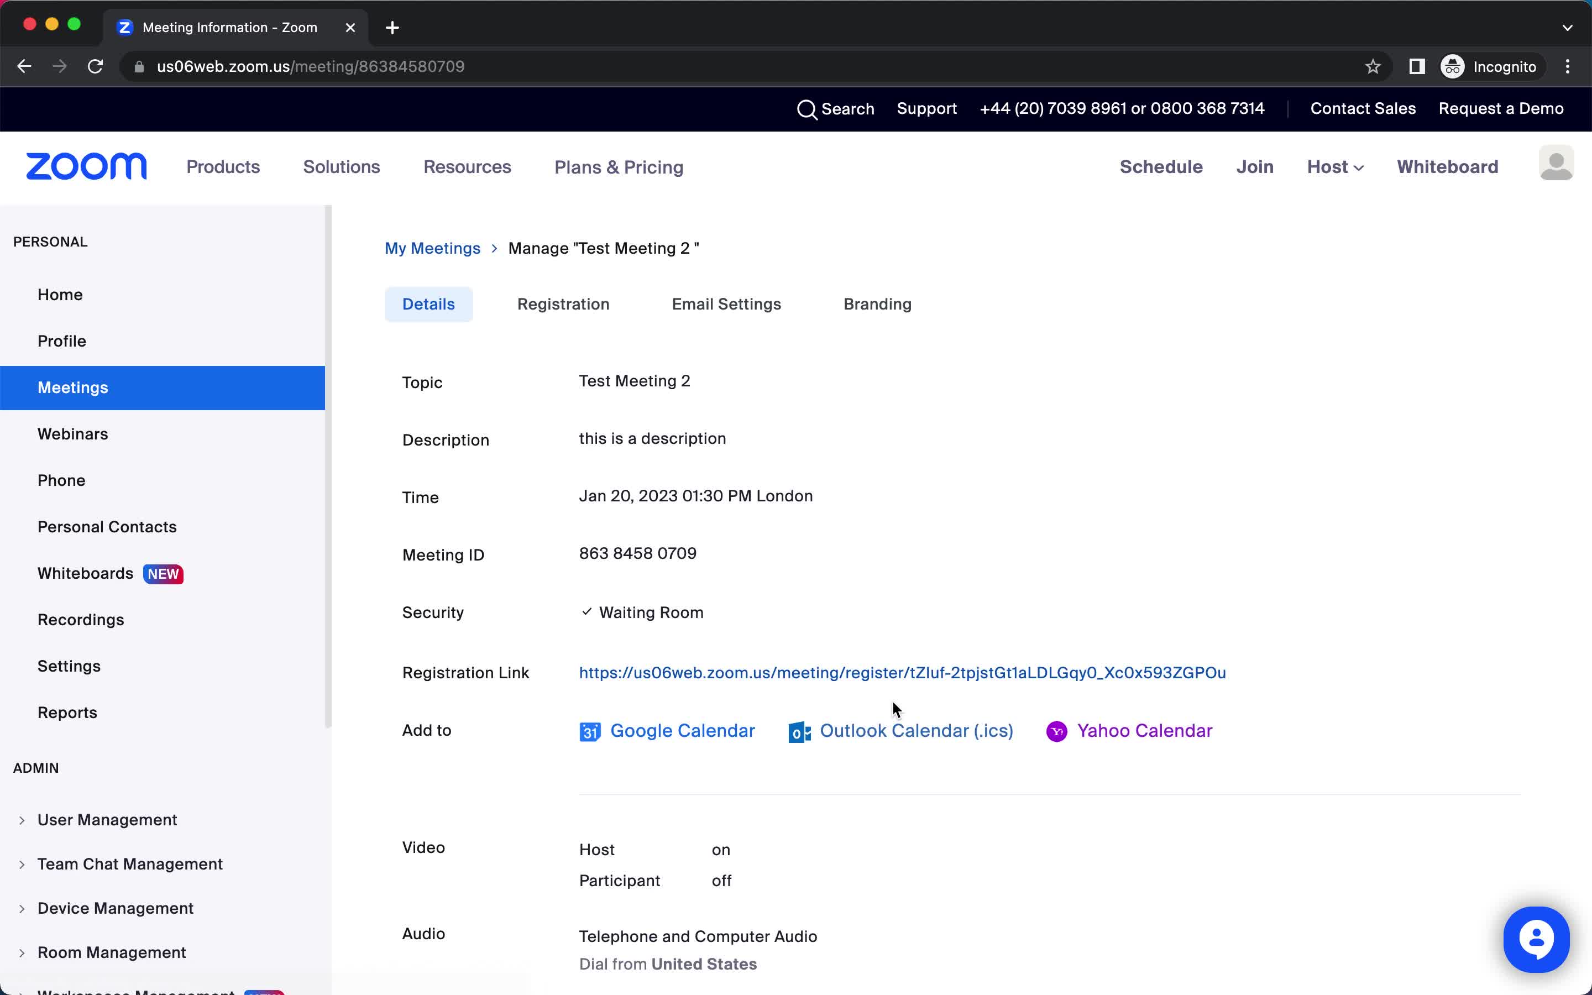Screen dimensions: 1592x995
Task: Click the Search magnifier icon
Action: pos(807,109)
